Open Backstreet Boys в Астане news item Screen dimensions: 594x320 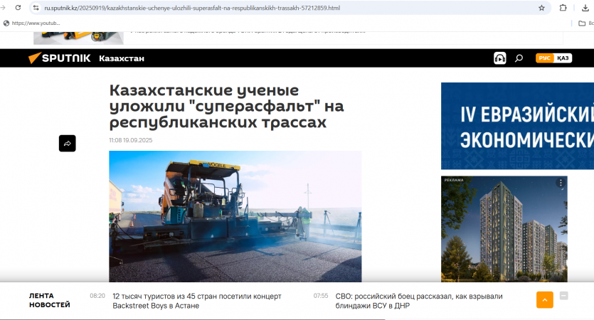[197, 301]
